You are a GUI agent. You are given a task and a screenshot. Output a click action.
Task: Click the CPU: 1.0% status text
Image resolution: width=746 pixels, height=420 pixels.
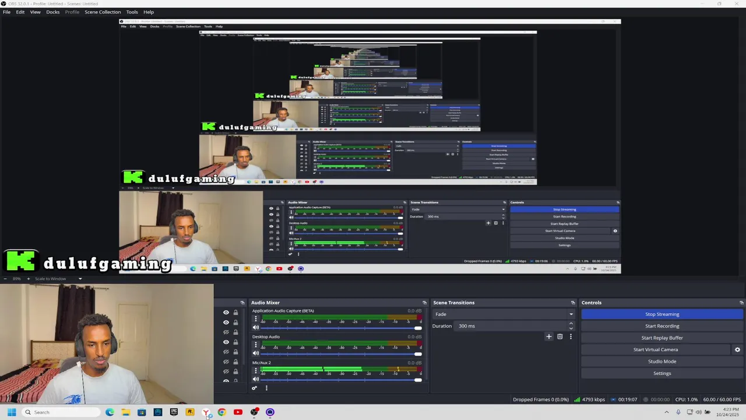click(687, 400)
